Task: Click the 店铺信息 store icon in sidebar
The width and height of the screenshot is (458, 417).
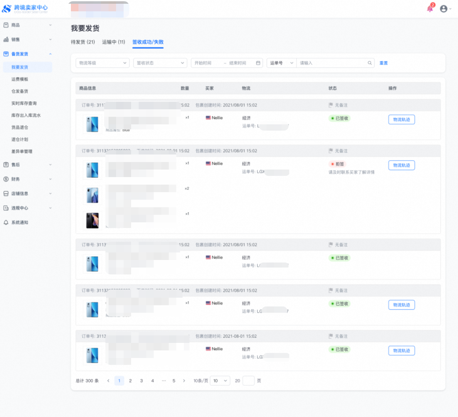Action: pos(6,194)
